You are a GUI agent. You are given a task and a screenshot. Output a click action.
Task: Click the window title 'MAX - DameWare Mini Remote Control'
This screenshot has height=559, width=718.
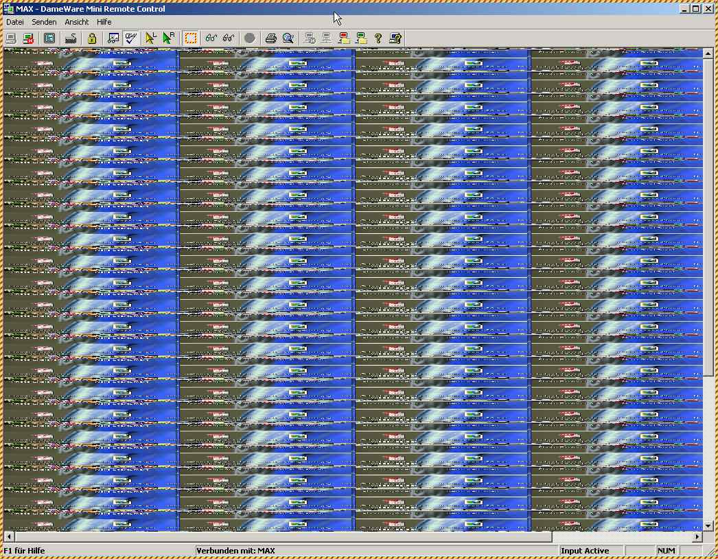tap(91, 9)
